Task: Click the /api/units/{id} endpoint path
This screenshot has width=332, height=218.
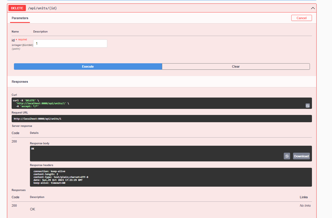Action: click(x=42, y=8)
